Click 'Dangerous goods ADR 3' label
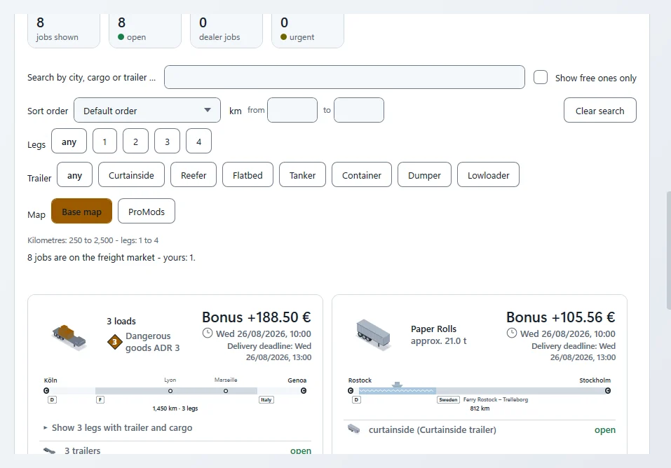Screen dimensions: 671x468 coord(152,342)
